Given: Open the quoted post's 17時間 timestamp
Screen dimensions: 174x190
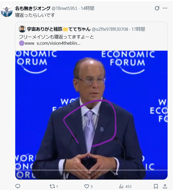Looking at the screenshot, I should (x=138, y=29).
